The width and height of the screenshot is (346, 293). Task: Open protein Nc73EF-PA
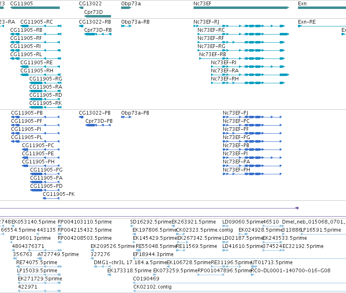[x=236, y=162]
